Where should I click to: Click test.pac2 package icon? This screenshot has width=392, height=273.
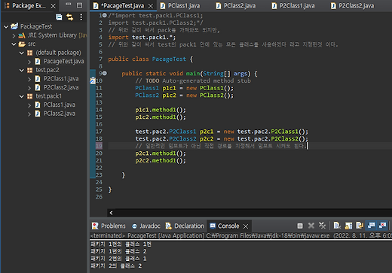tap(29, 70)
